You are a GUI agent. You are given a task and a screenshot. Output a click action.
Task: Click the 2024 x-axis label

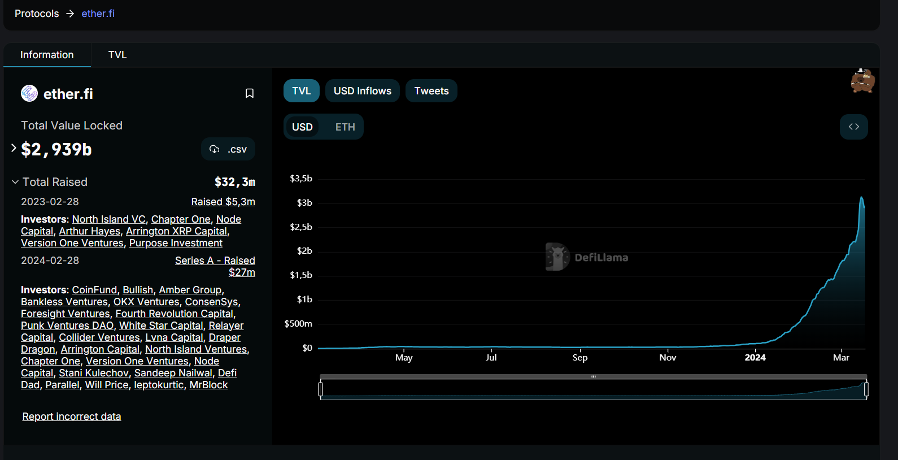755,357
